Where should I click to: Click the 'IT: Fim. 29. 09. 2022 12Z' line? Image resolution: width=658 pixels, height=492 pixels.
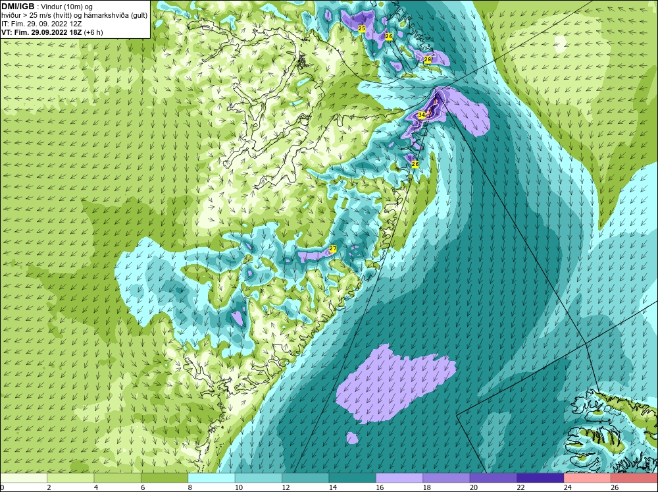click(41, 24)
